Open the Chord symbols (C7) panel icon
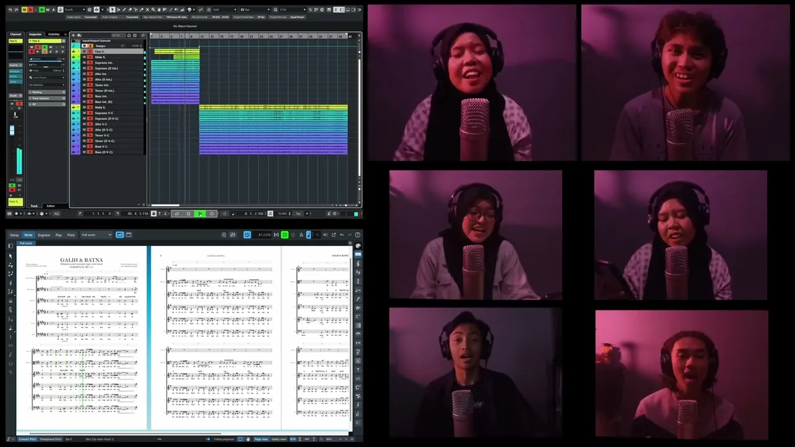This screenshot has height=447, width=795. tap(358, 387)
